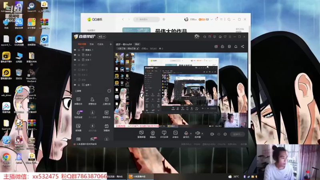Viewport: 320px width, 180px height.
Task: Mute the 扬声器 speaker
Action: [x=198, y=134]
